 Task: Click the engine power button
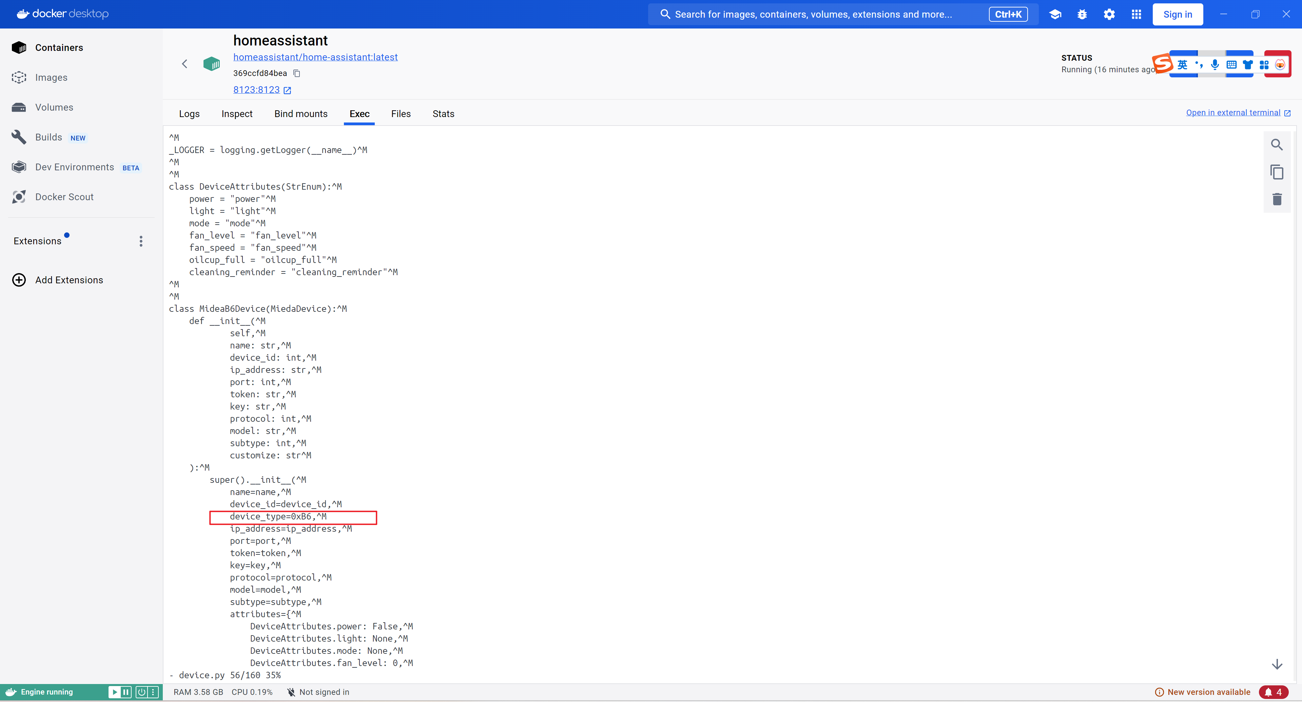point(141,692)
